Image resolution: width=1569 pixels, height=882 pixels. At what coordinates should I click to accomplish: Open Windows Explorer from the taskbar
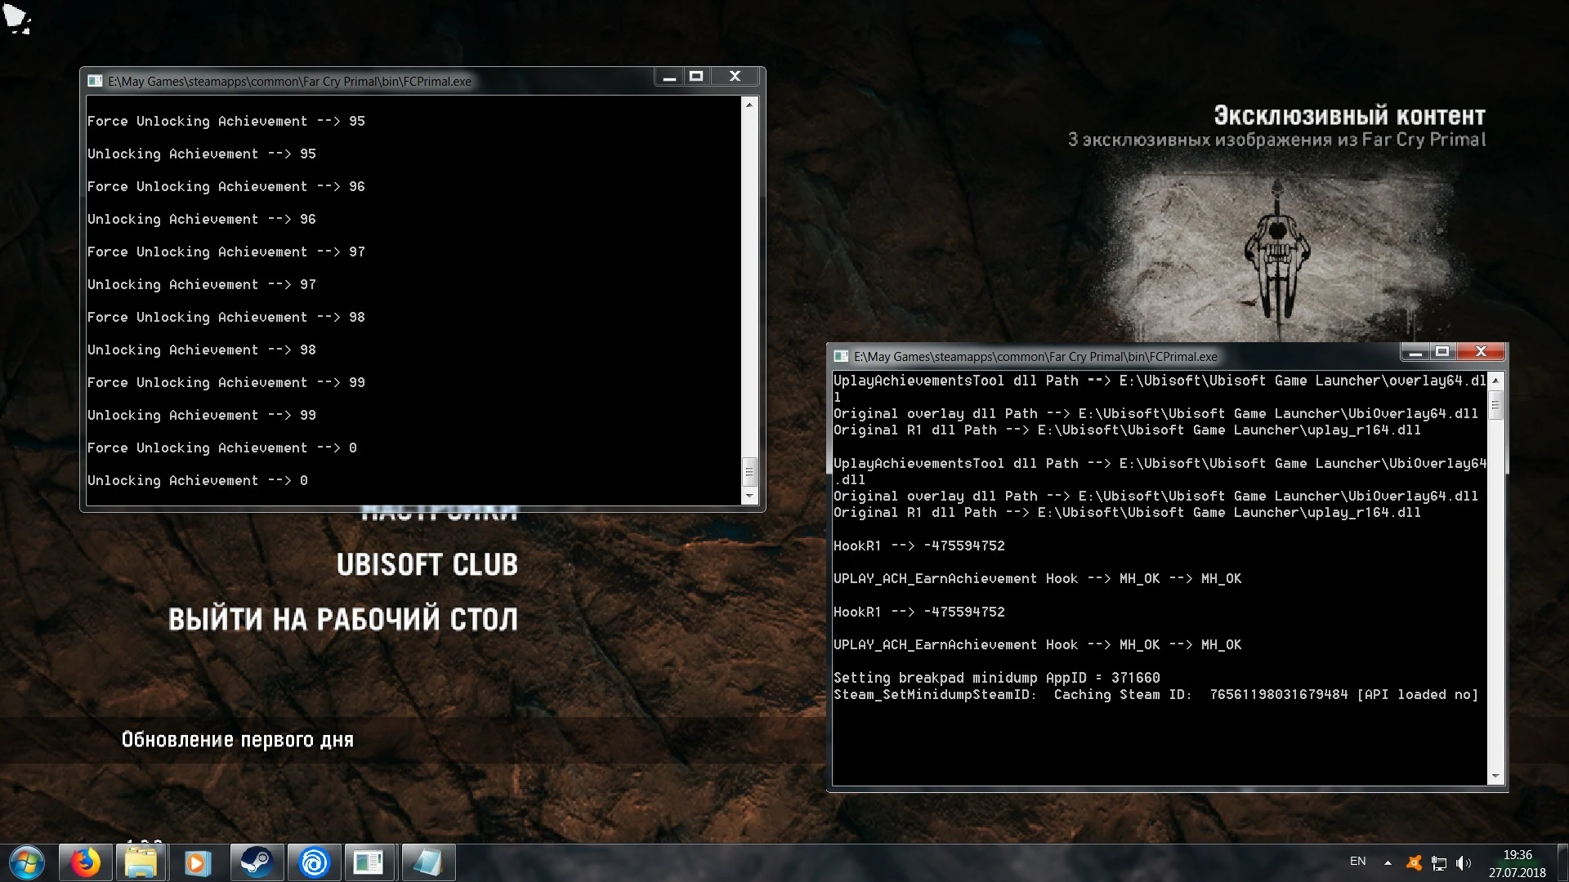click(141, 862)
